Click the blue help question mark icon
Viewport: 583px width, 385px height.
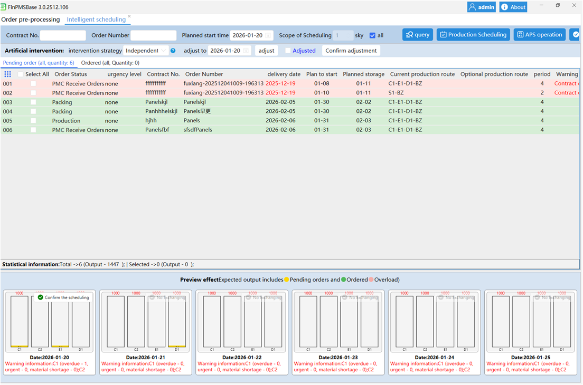tap(173, 51)
